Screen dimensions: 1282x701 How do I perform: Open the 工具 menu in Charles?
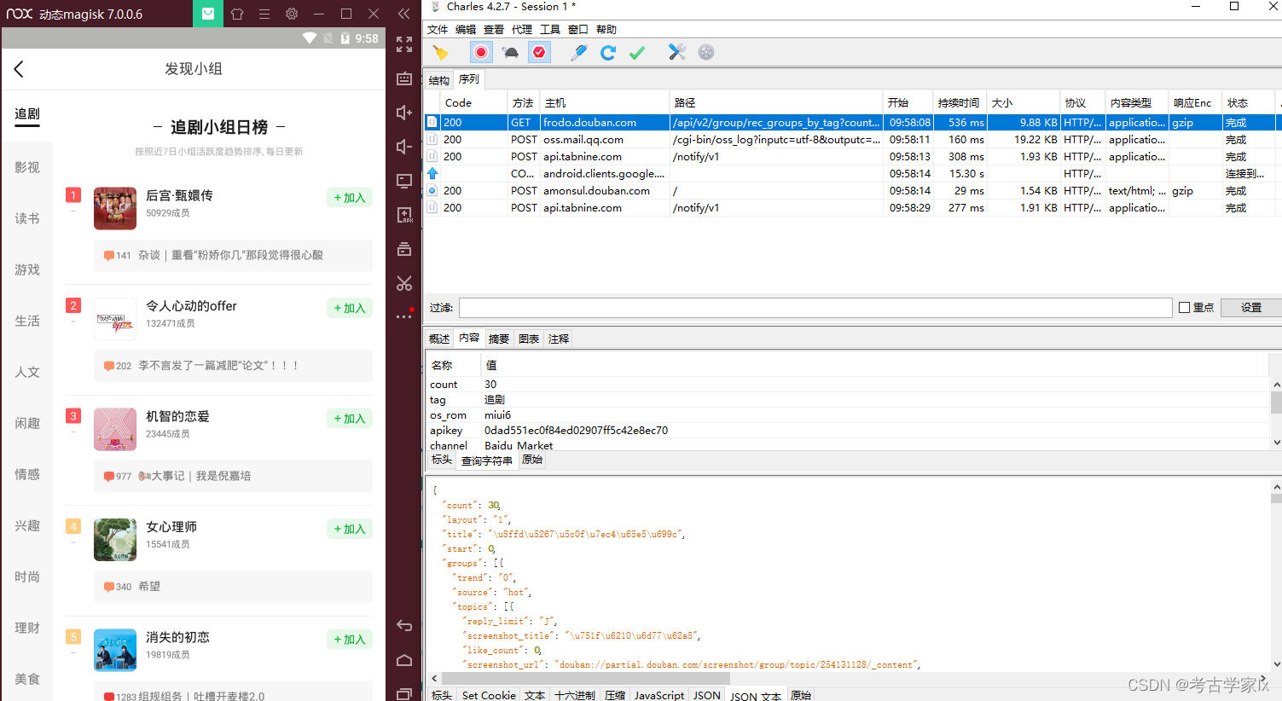tap(550, 29)
